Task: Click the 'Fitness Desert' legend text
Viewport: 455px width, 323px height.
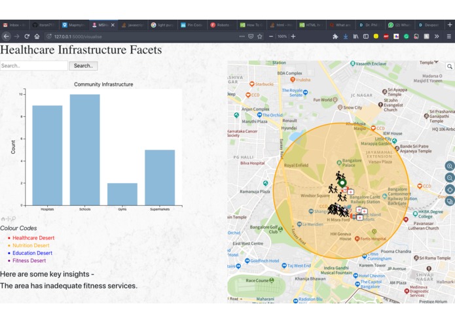Action: tap(29, 260)
